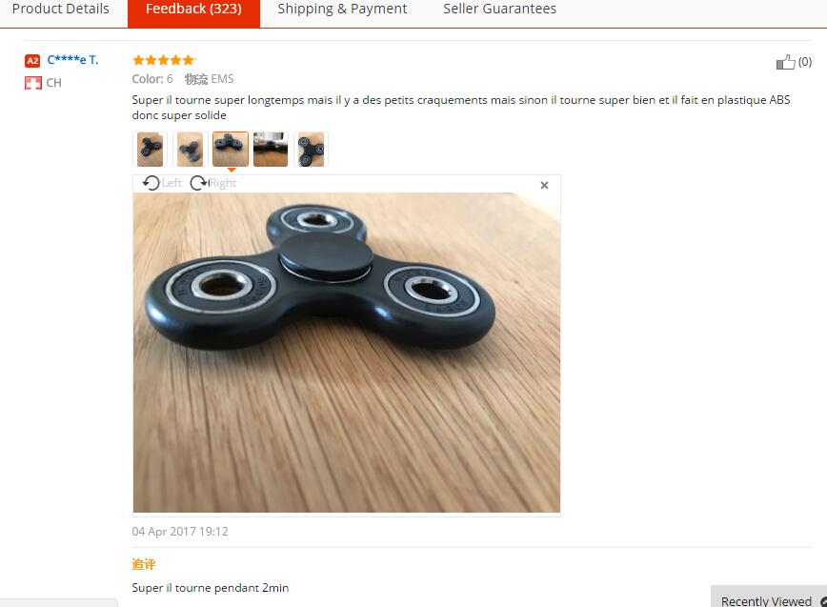Click the enlarged fidget spinner photo
Viewport: 827px width, 607px height.
[x=347, y=353]
